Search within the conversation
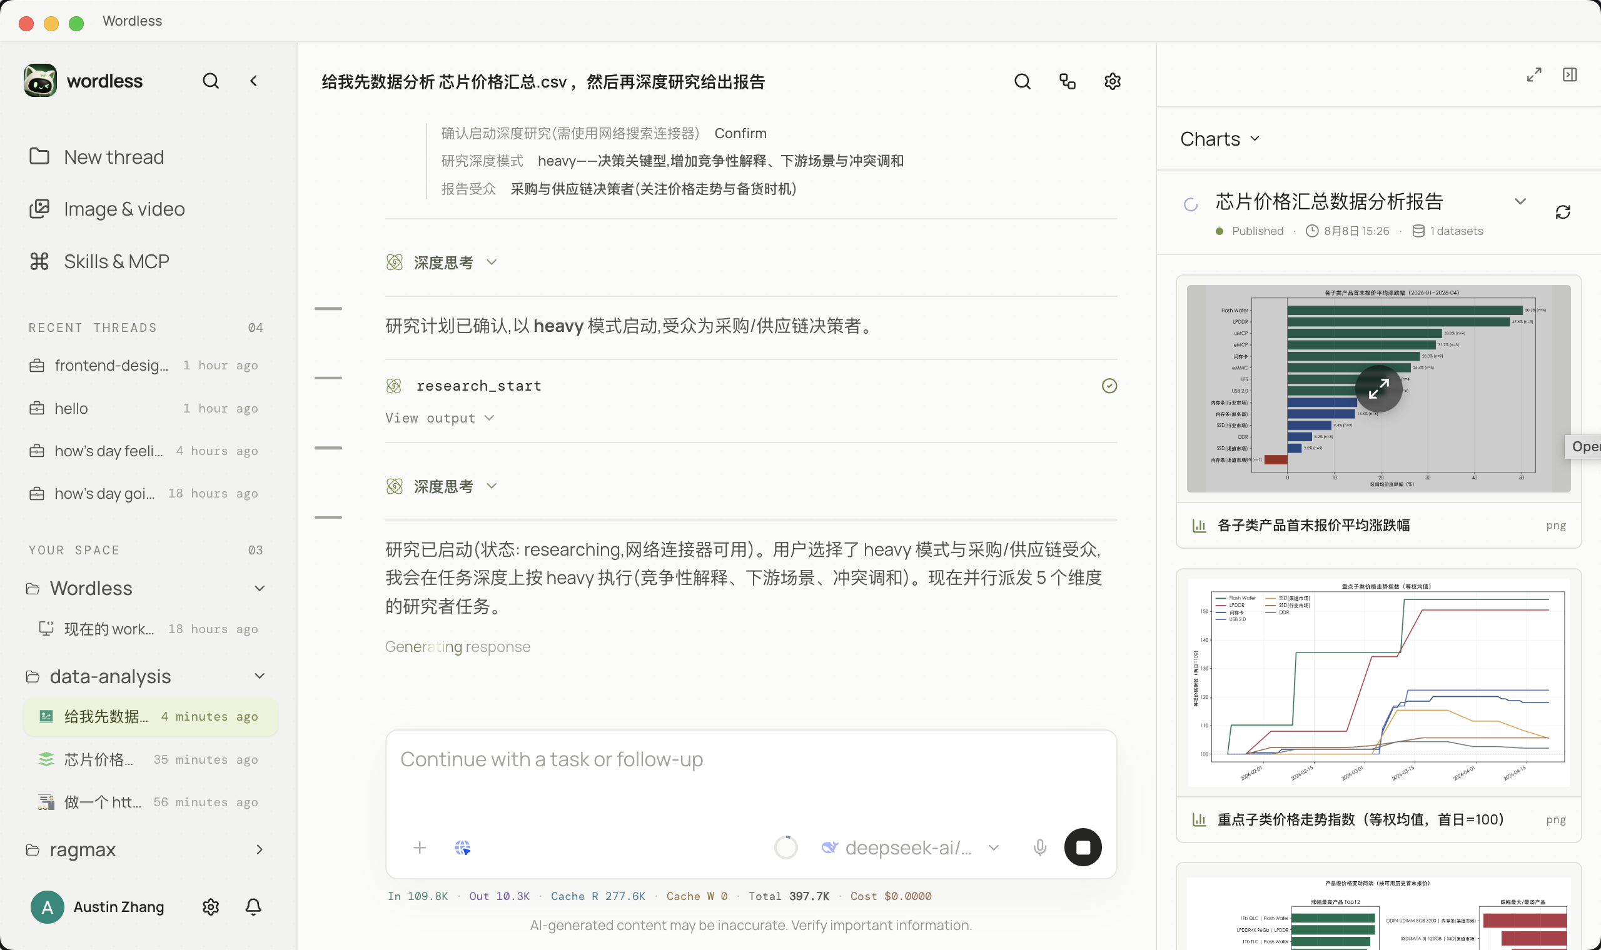1601x950 pixels. coord(1023,81)
